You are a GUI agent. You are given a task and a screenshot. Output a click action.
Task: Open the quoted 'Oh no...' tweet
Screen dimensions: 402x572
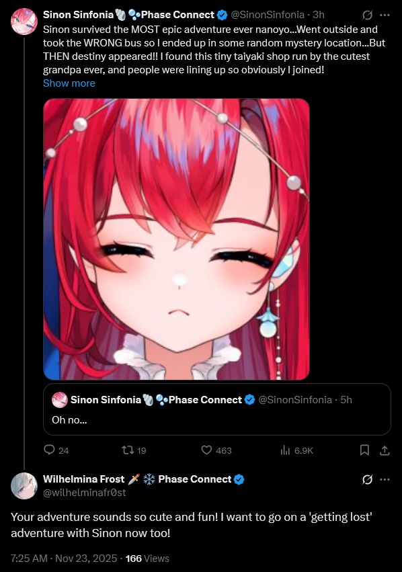tap(217, 409)
